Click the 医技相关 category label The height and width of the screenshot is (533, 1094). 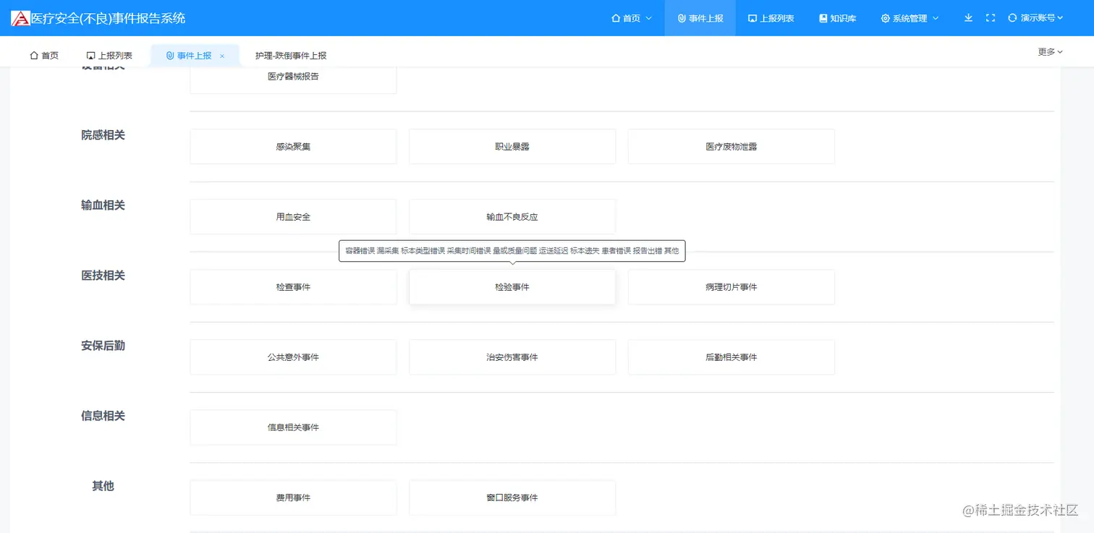pos(103,276)
